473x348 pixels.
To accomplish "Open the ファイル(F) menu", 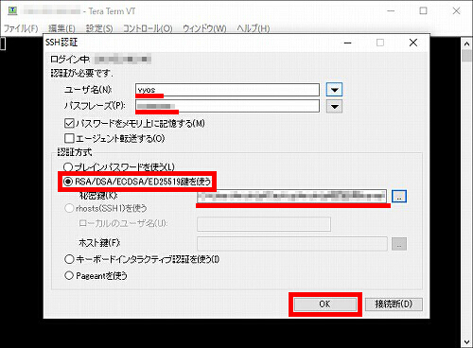I will pos(21,28).
